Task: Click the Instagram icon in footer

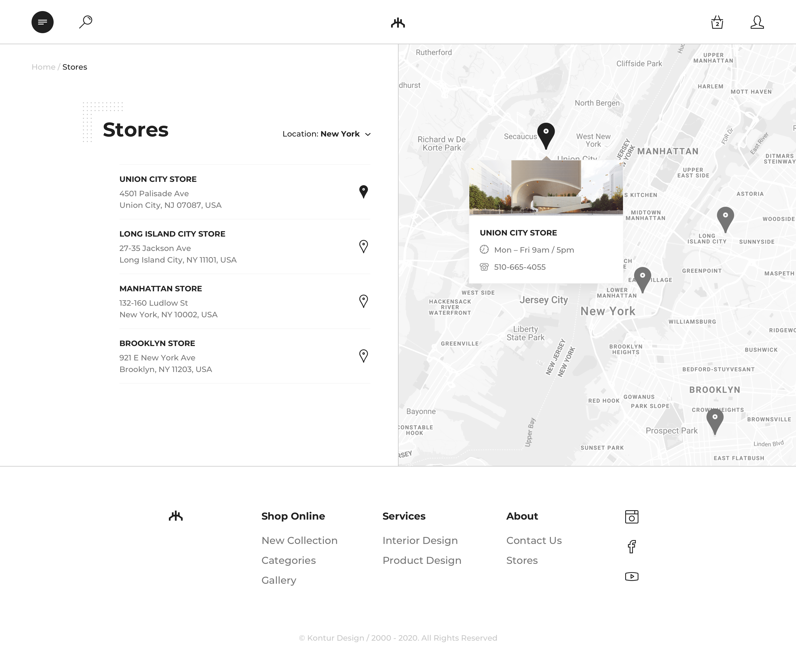Action: 632,517
